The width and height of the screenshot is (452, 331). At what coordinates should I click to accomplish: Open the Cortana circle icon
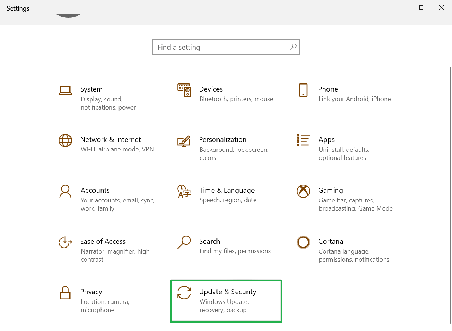click(303, 242)
